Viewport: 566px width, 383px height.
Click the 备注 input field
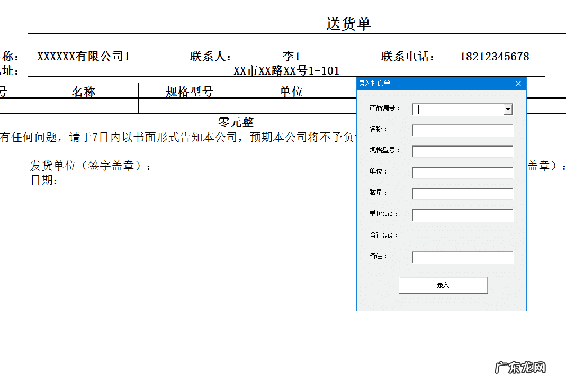pos(462,258)
